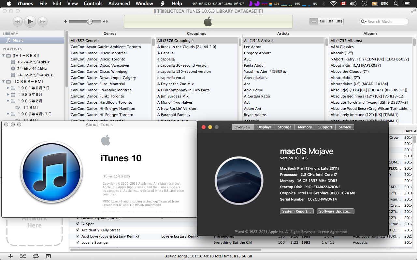
Task: Switch to the Storage tab
Action: point(285,127)
